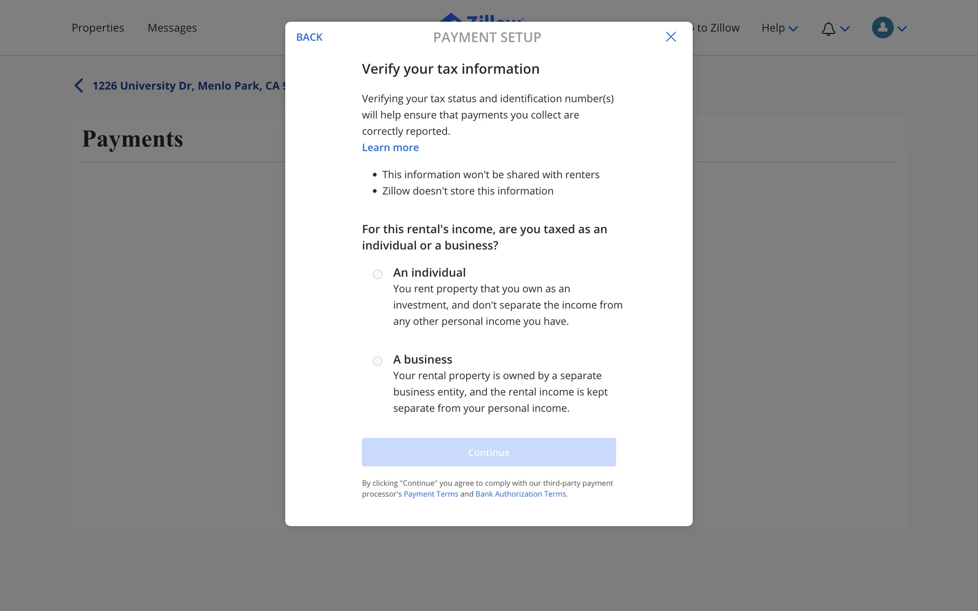Open the Payment Terms link
This screenshot has width=978, height=611.
(x=431, y=494)
